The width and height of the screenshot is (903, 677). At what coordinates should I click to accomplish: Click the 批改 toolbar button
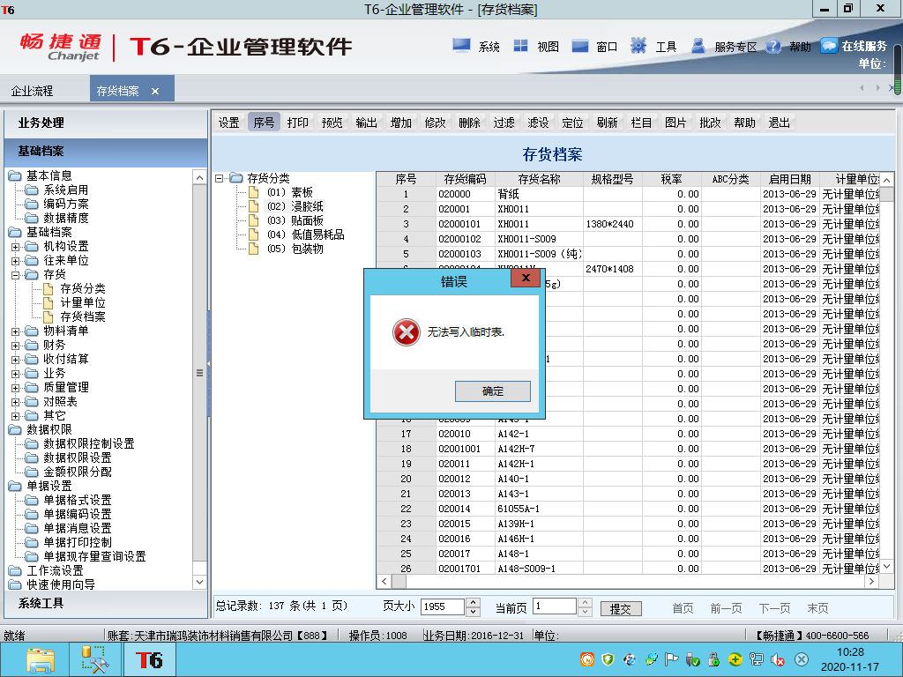(710, 123)
